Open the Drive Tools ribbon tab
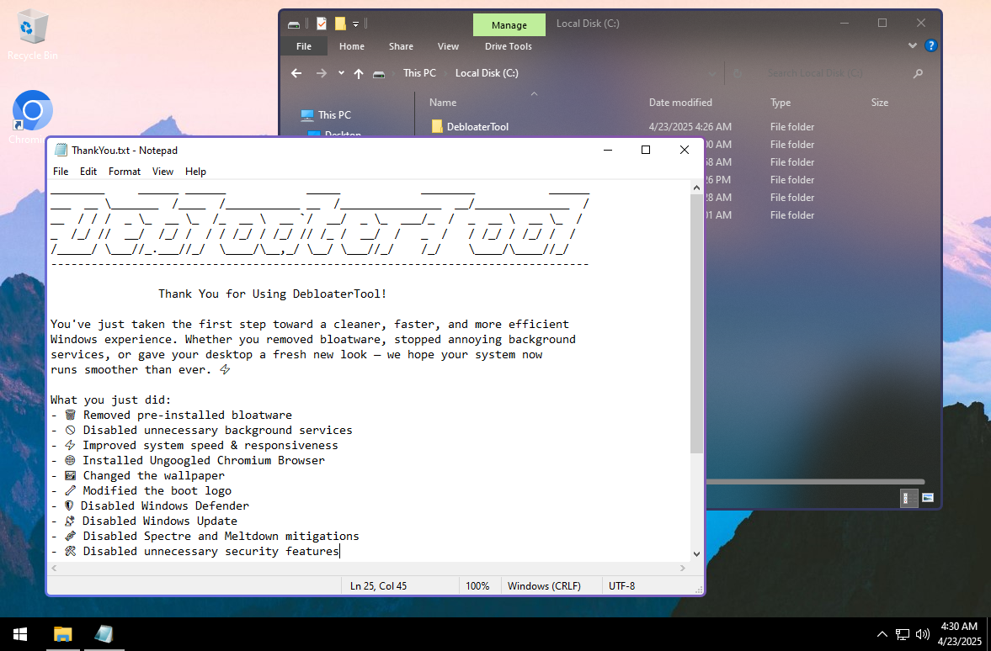The width and height of the screenshot is (991, 651). 509,46
